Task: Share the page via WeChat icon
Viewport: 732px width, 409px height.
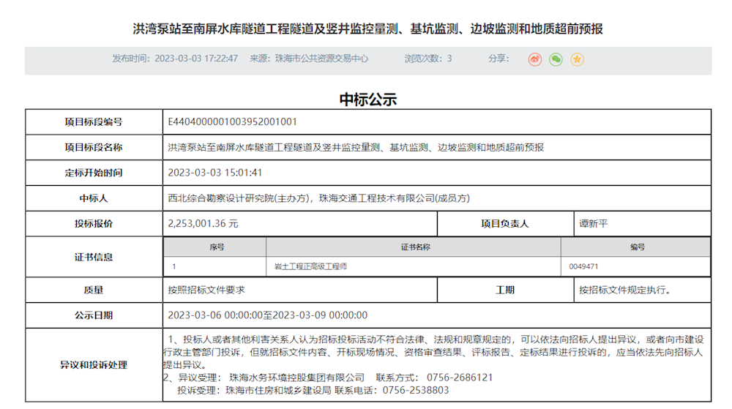Action: [x=556, y=59]
